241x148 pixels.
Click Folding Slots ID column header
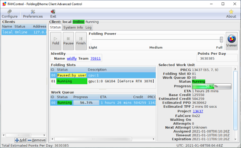53,70
